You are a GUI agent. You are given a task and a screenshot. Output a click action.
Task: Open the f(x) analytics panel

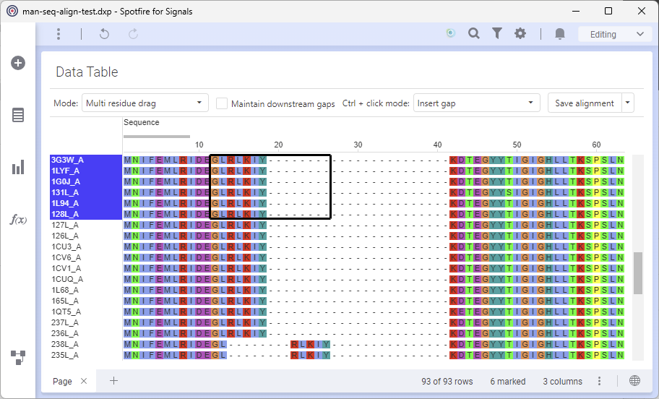pos(18,220)
